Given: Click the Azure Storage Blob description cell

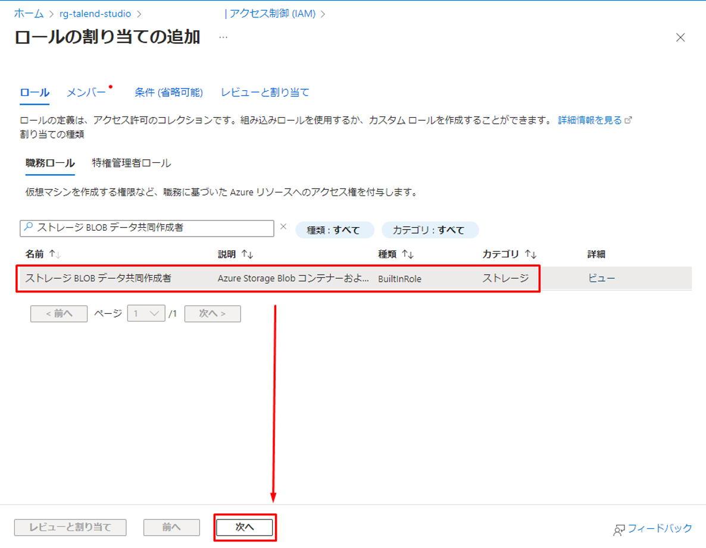Looking at the screenshot, I should (293, 278).
